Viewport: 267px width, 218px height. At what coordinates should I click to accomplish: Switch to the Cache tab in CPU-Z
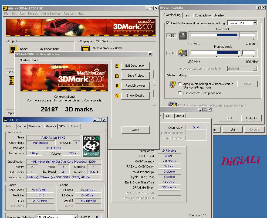[x=21, y=126]
